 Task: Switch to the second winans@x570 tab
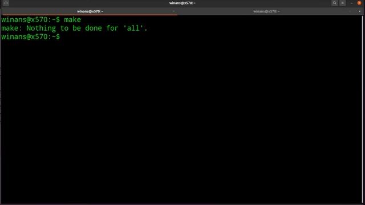tap(266, 11)
